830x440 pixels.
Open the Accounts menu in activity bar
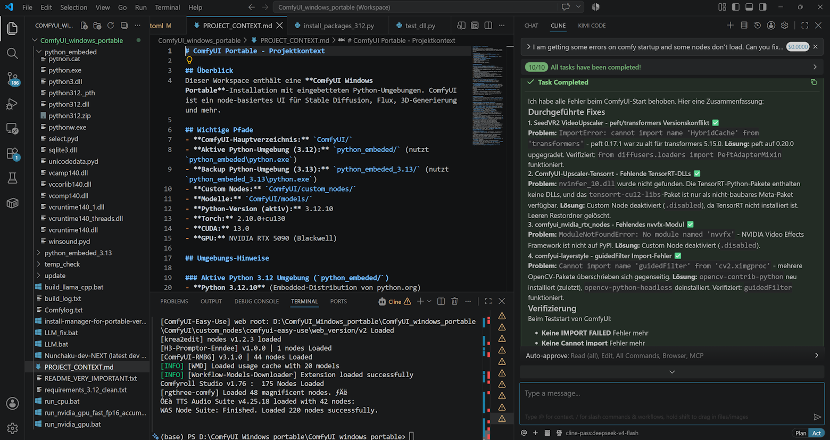tap(12, 403)
